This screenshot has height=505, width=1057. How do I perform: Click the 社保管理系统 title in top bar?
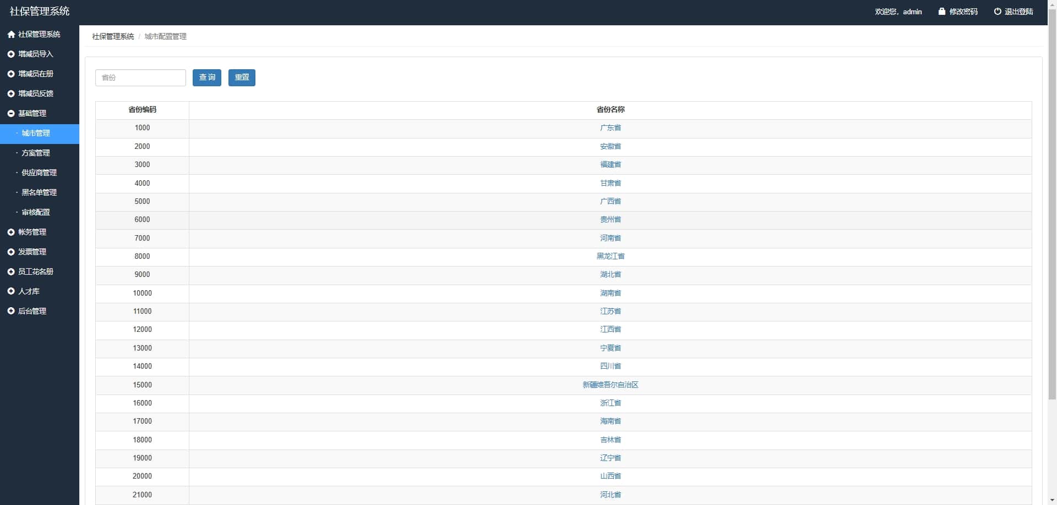(40, 12)
